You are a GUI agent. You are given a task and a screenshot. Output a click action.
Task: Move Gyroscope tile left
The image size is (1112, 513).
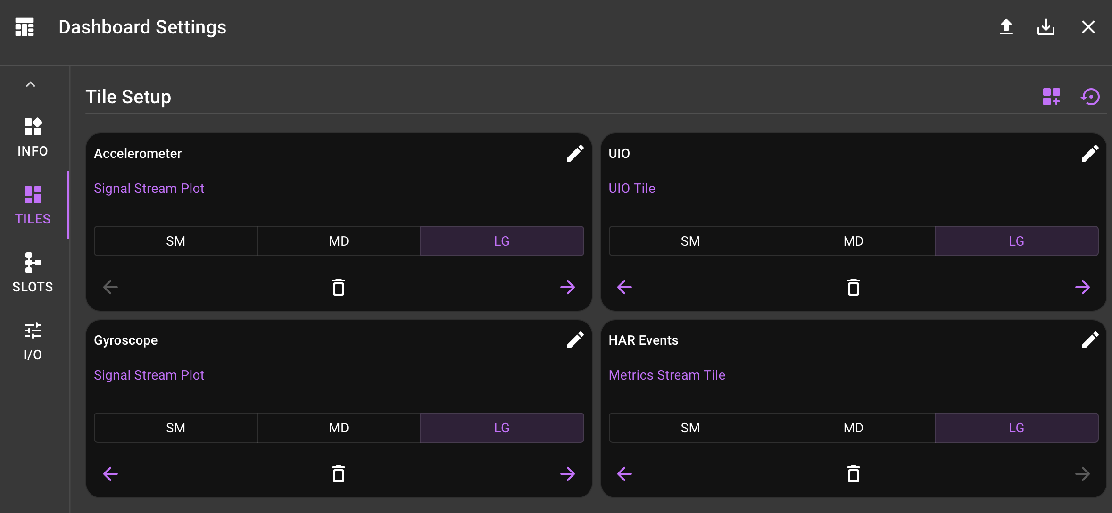(110, 473)
